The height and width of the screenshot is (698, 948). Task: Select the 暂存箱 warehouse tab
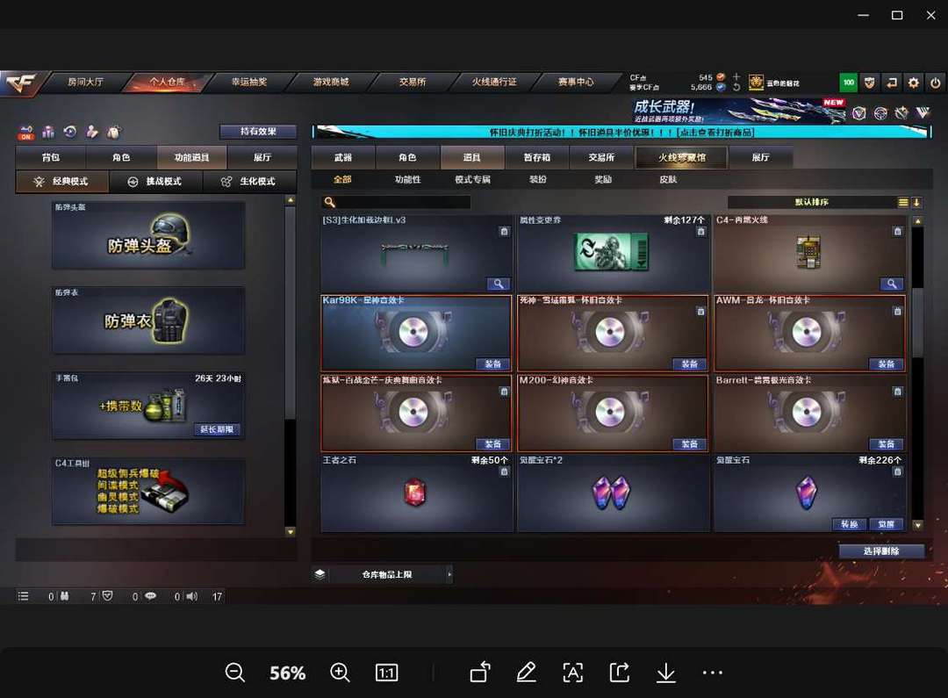(x=537, y=158)
